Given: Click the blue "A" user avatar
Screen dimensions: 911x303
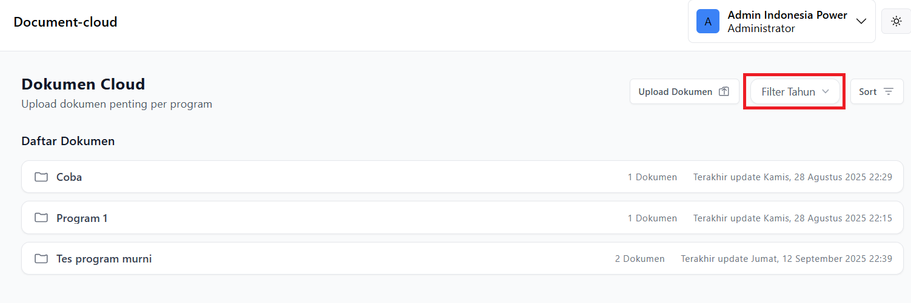Looking at the screenshot, I should [708, 21].
